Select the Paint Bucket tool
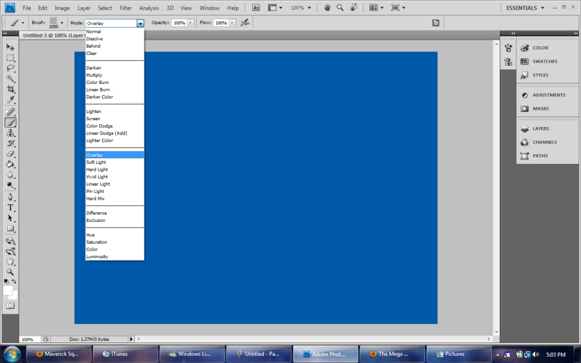581x363 pixels. click(10, 164)
